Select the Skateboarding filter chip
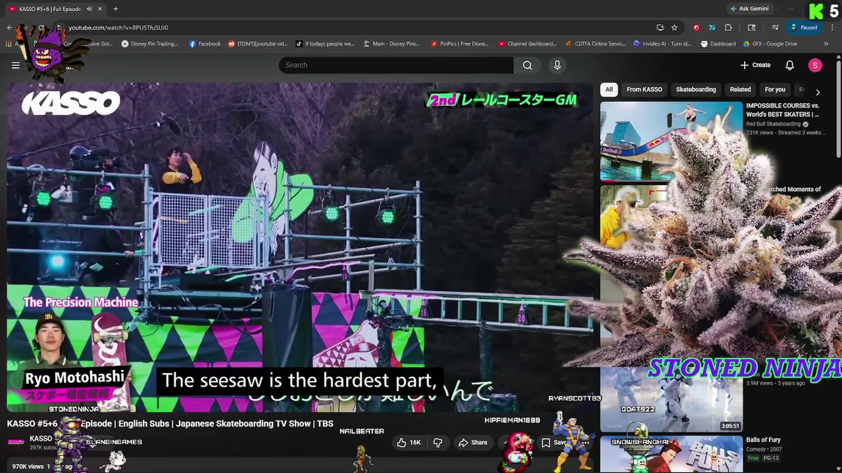Screen dimensions: 842x473 (696, 89)
